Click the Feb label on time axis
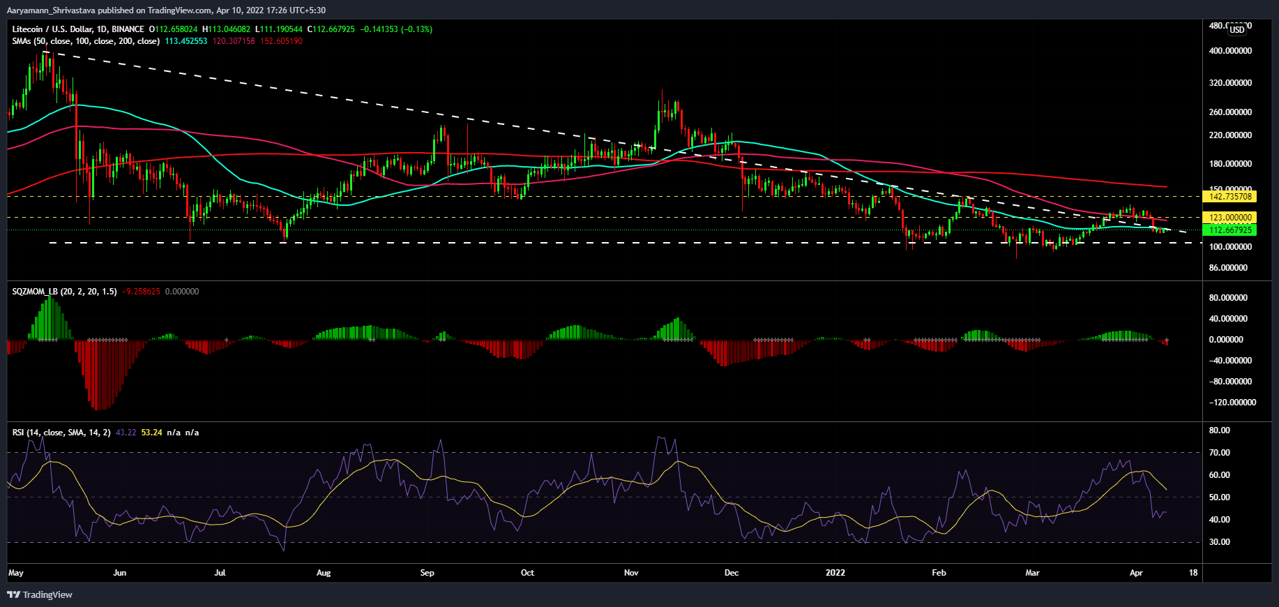Viewport: 1279px width, 607px height. pyautogui.click(x=939, y=573)
